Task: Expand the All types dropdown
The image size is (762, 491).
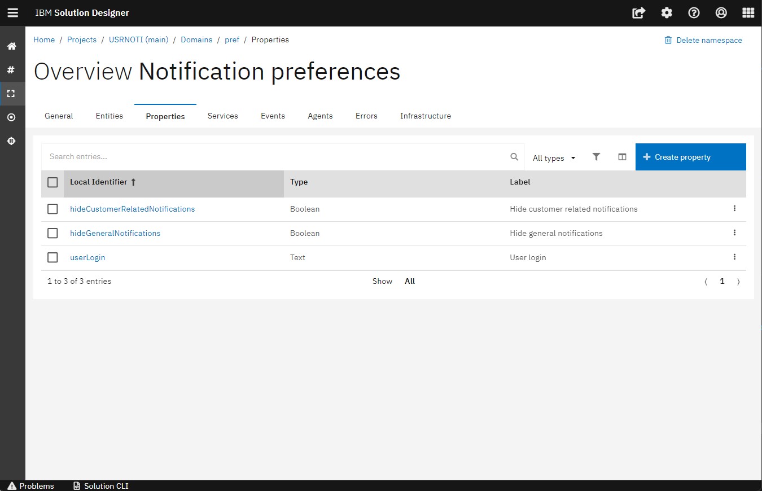Action: tap(554, 158)
